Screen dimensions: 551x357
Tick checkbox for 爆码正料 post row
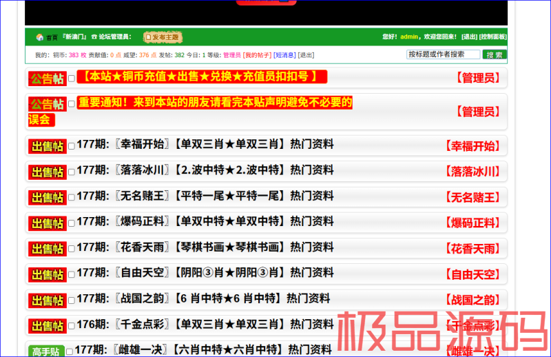point(72,223)
